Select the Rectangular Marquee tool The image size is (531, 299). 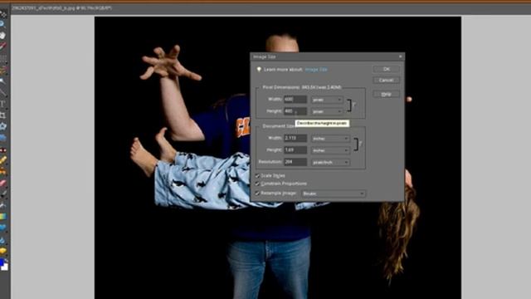2,58
